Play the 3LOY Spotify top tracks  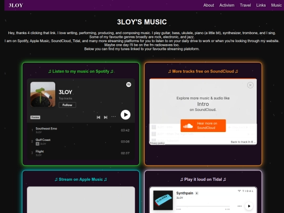point(126,115)
